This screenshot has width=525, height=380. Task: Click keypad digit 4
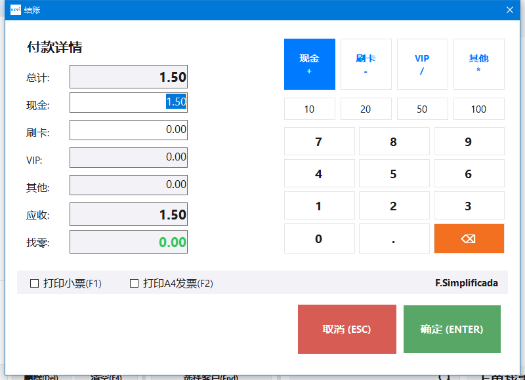pyautogui.click(x=319, y=174)
